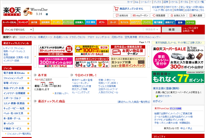Image resolution: width=206 pixels, height=138 pixels.
Task: Click the left carousel arrow of banners
Action: point(35,56)
